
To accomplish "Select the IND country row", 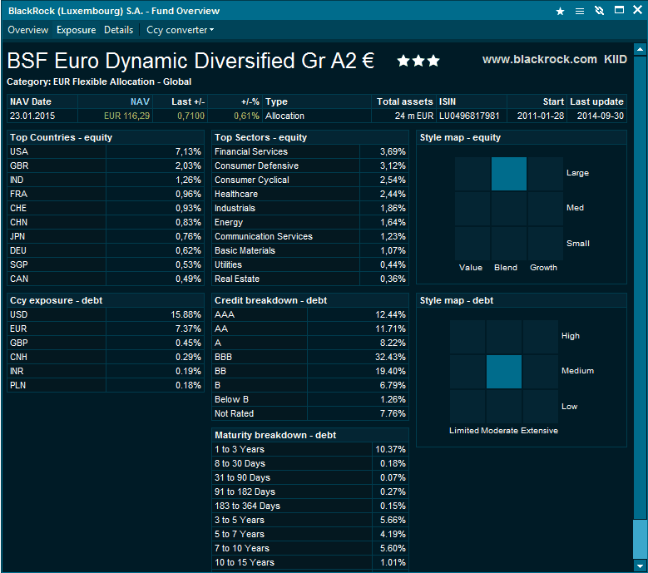I will click(106, 180).
